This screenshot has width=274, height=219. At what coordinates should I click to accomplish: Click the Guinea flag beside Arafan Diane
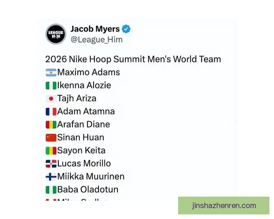pos(51,125)
